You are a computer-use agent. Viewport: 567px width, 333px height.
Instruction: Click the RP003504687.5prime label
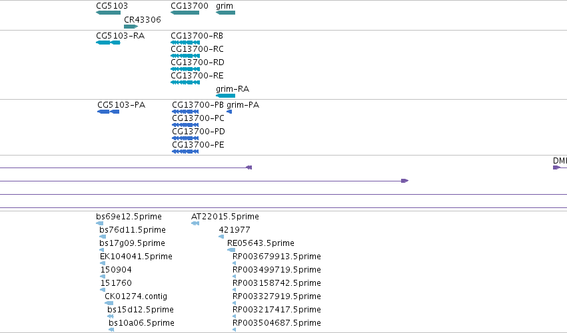coord(277,323)
